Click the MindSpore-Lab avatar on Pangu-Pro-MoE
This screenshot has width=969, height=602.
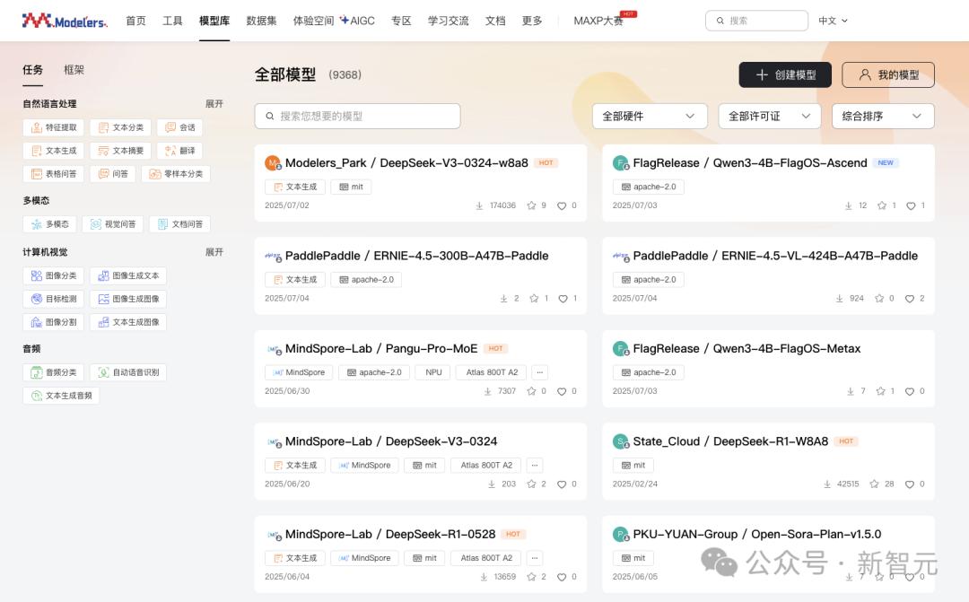tap(273, 349)
